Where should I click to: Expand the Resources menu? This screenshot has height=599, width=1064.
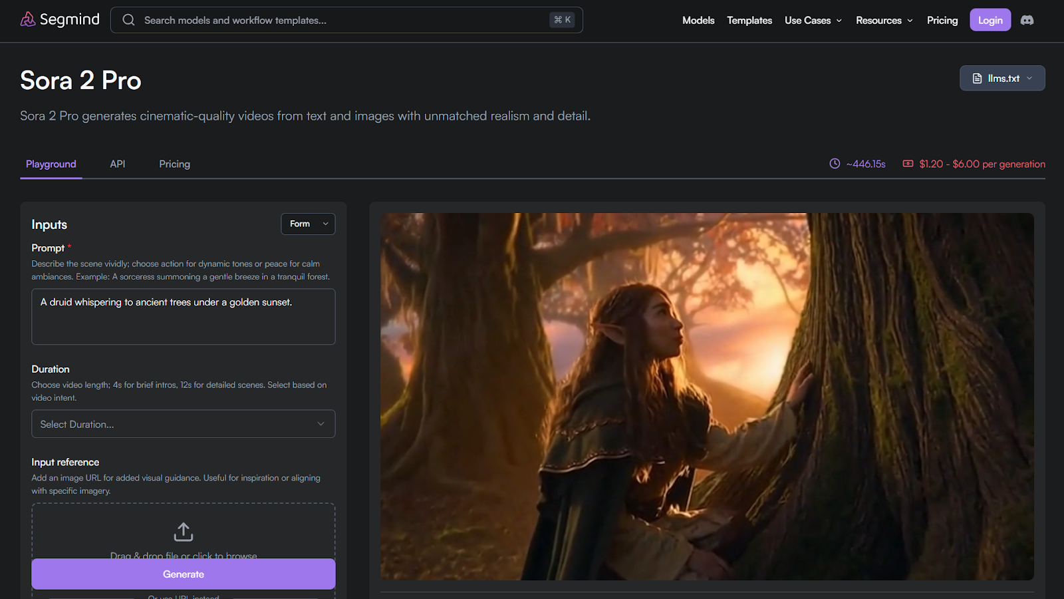coord(884,21)
